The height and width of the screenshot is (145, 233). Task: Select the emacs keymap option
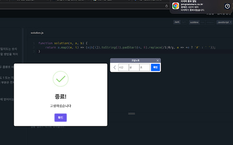pos(210,22)
